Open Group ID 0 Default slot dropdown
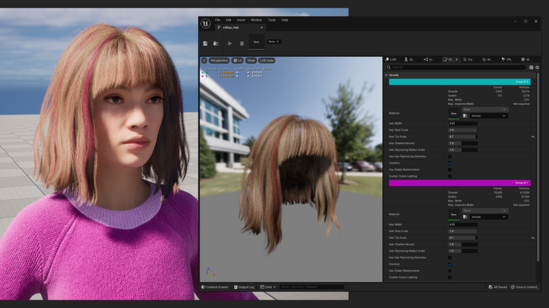549x308 pixels. [488, 116]
